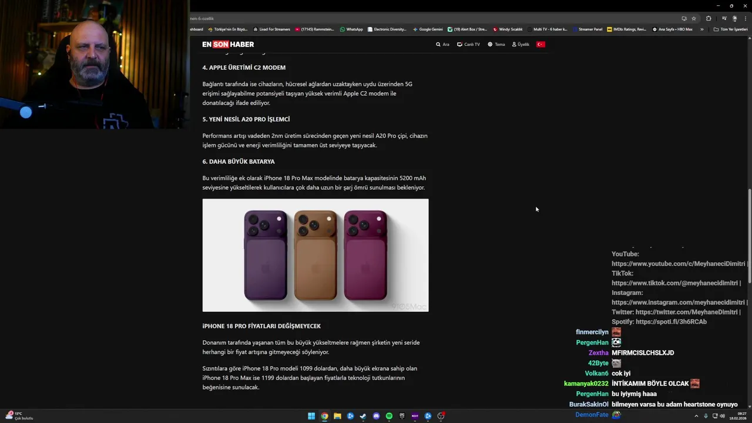This screenshot has width=752, height=423.
Task: Select heading '6. DAHA BÜYÜK BATARYA'
Action: coord(239,162)
